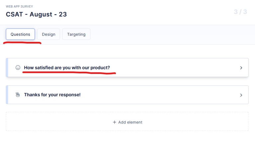Image resolution: width=255 pixels, height=149 pixels.
Task: Click the survey name "CSAT - August - 23"
Action: tap(37, 14)
